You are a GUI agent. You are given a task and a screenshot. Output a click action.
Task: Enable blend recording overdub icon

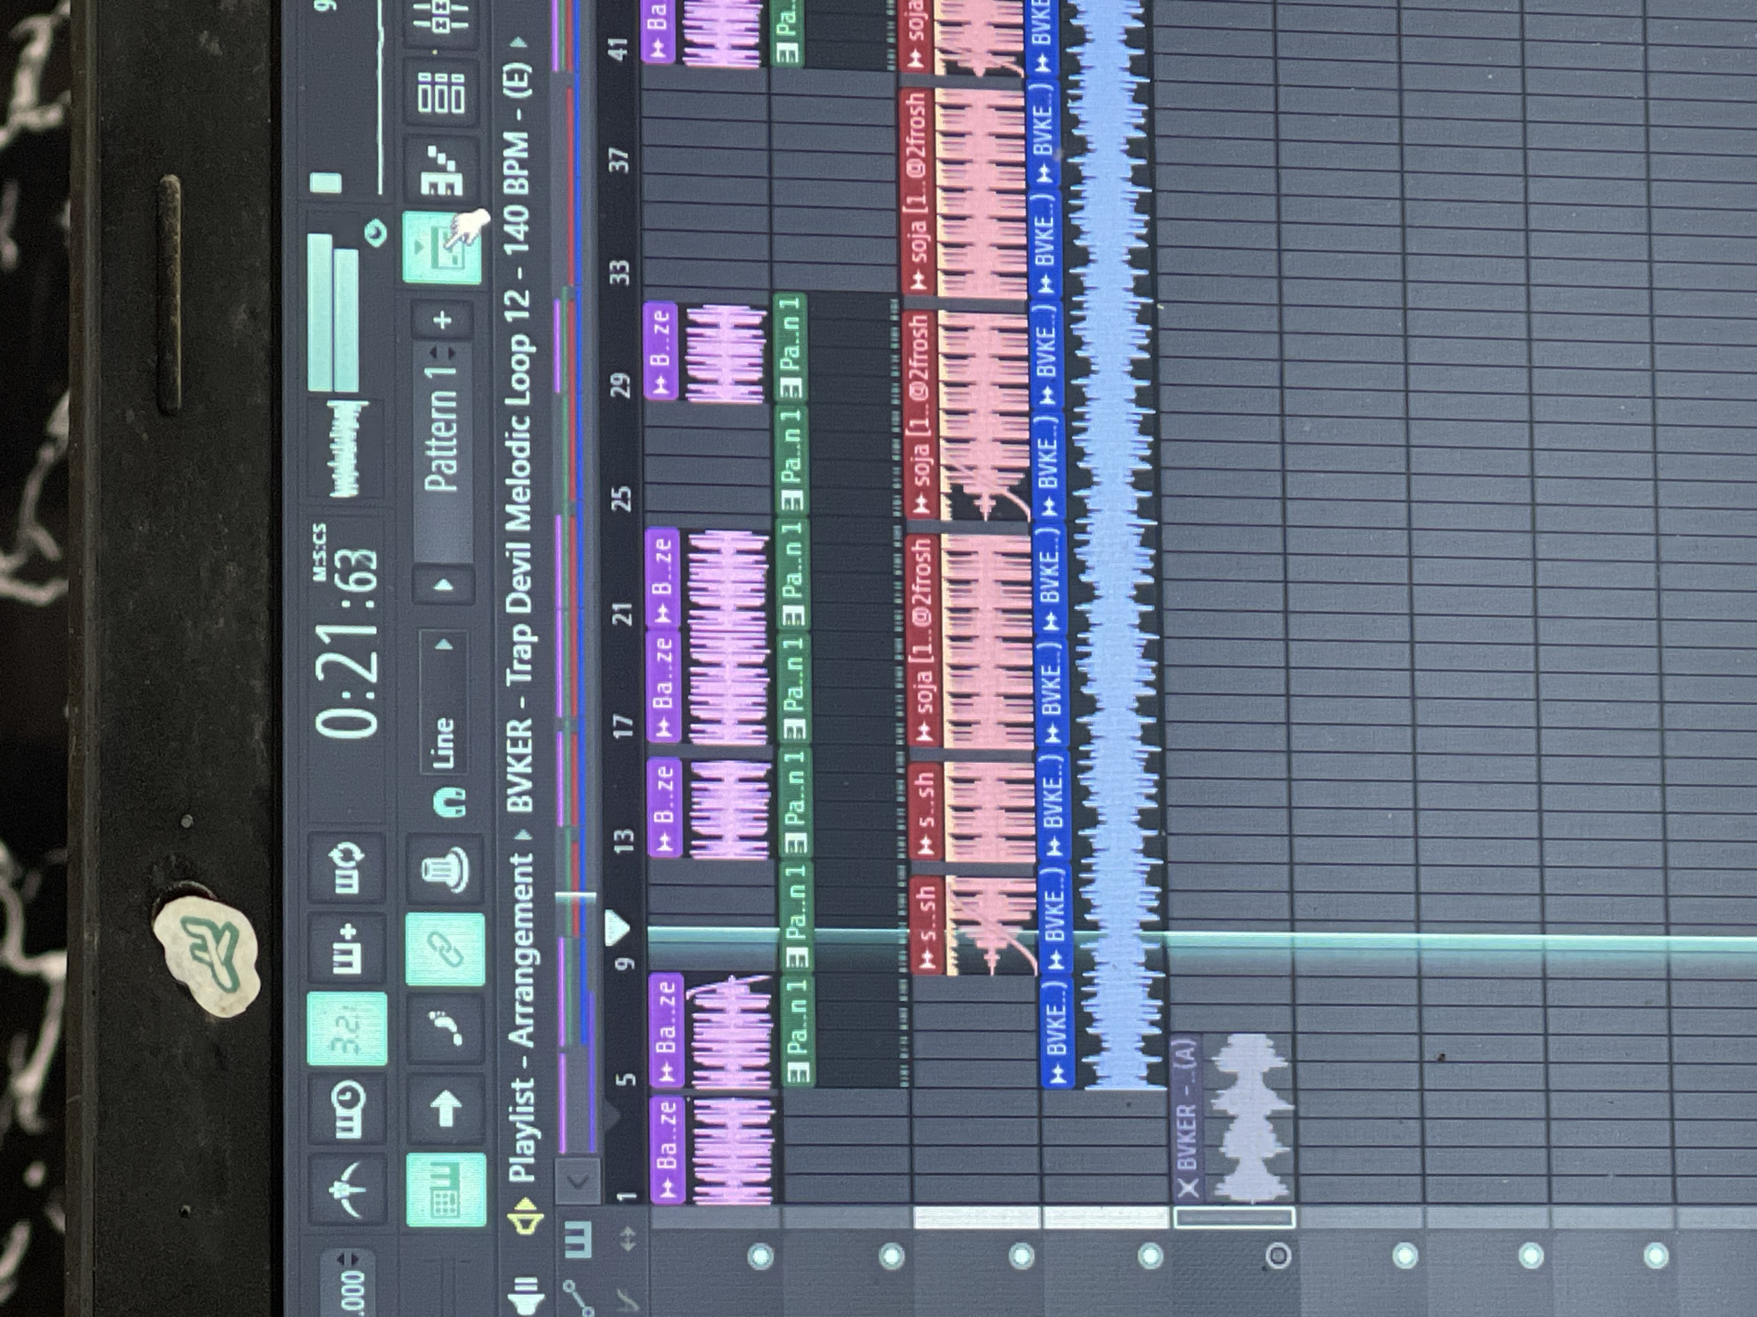(348, 946)
